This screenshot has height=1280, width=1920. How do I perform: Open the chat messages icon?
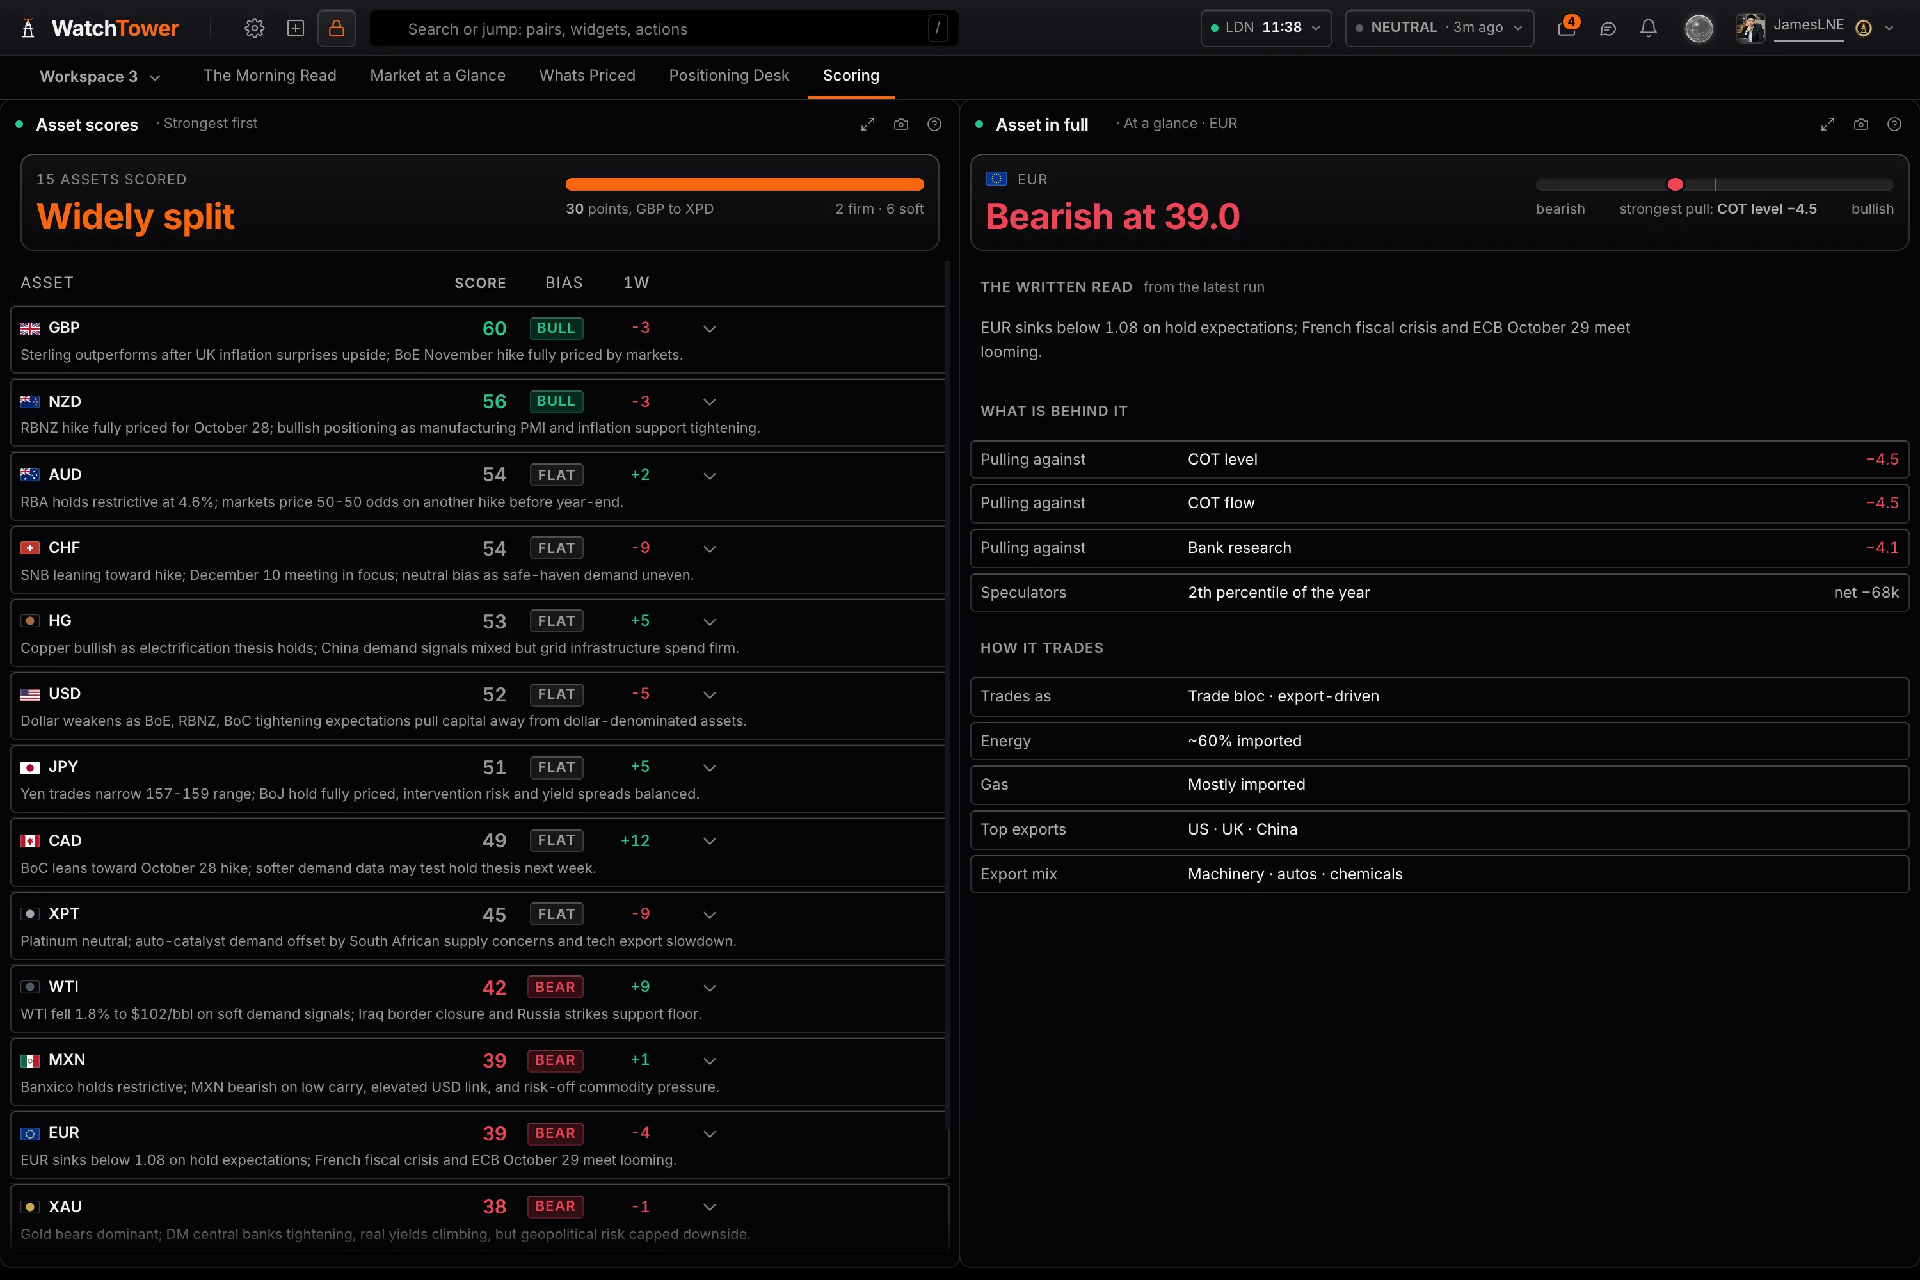tap(1607, 29)
